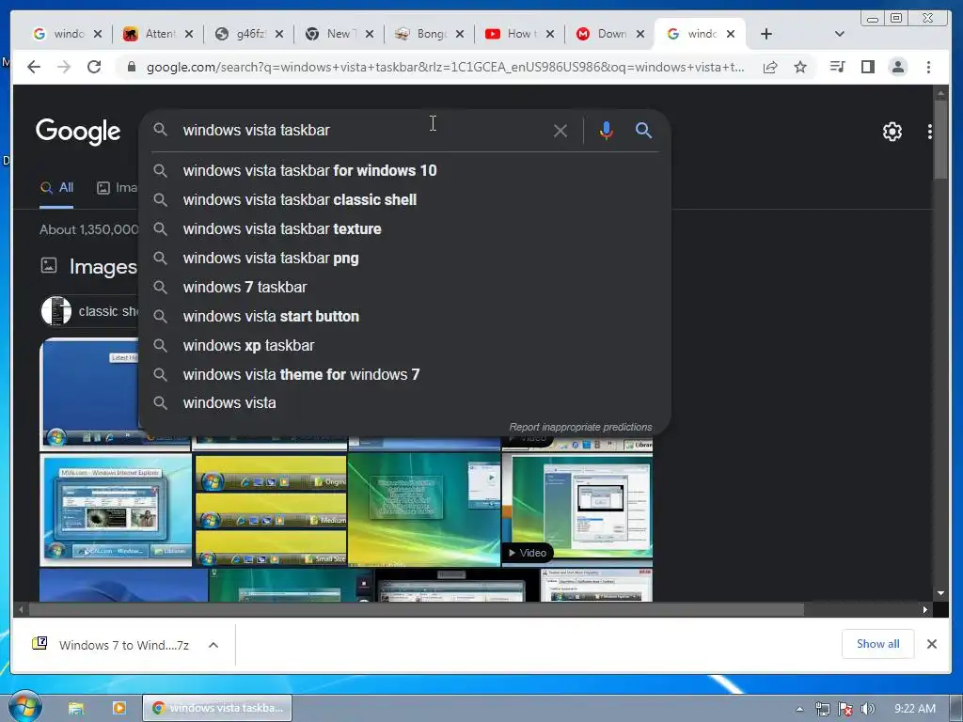Open the Chrome side panel
Image resolution: width=963 pixels, height=722 pixels.
coord(868,67)
